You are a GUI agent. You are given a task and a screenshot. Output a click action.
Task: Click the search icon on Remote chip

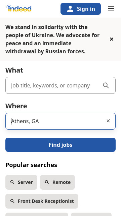[47, 182]
